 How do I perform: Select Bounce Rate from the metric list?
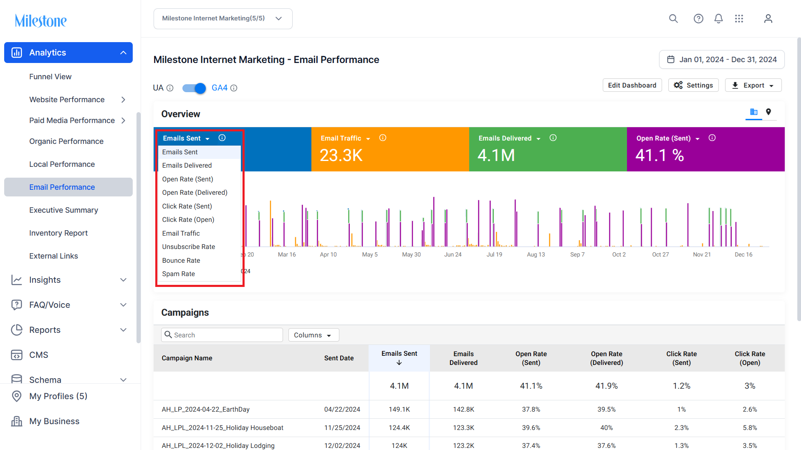pyautogui.click(x=181, y=260)
